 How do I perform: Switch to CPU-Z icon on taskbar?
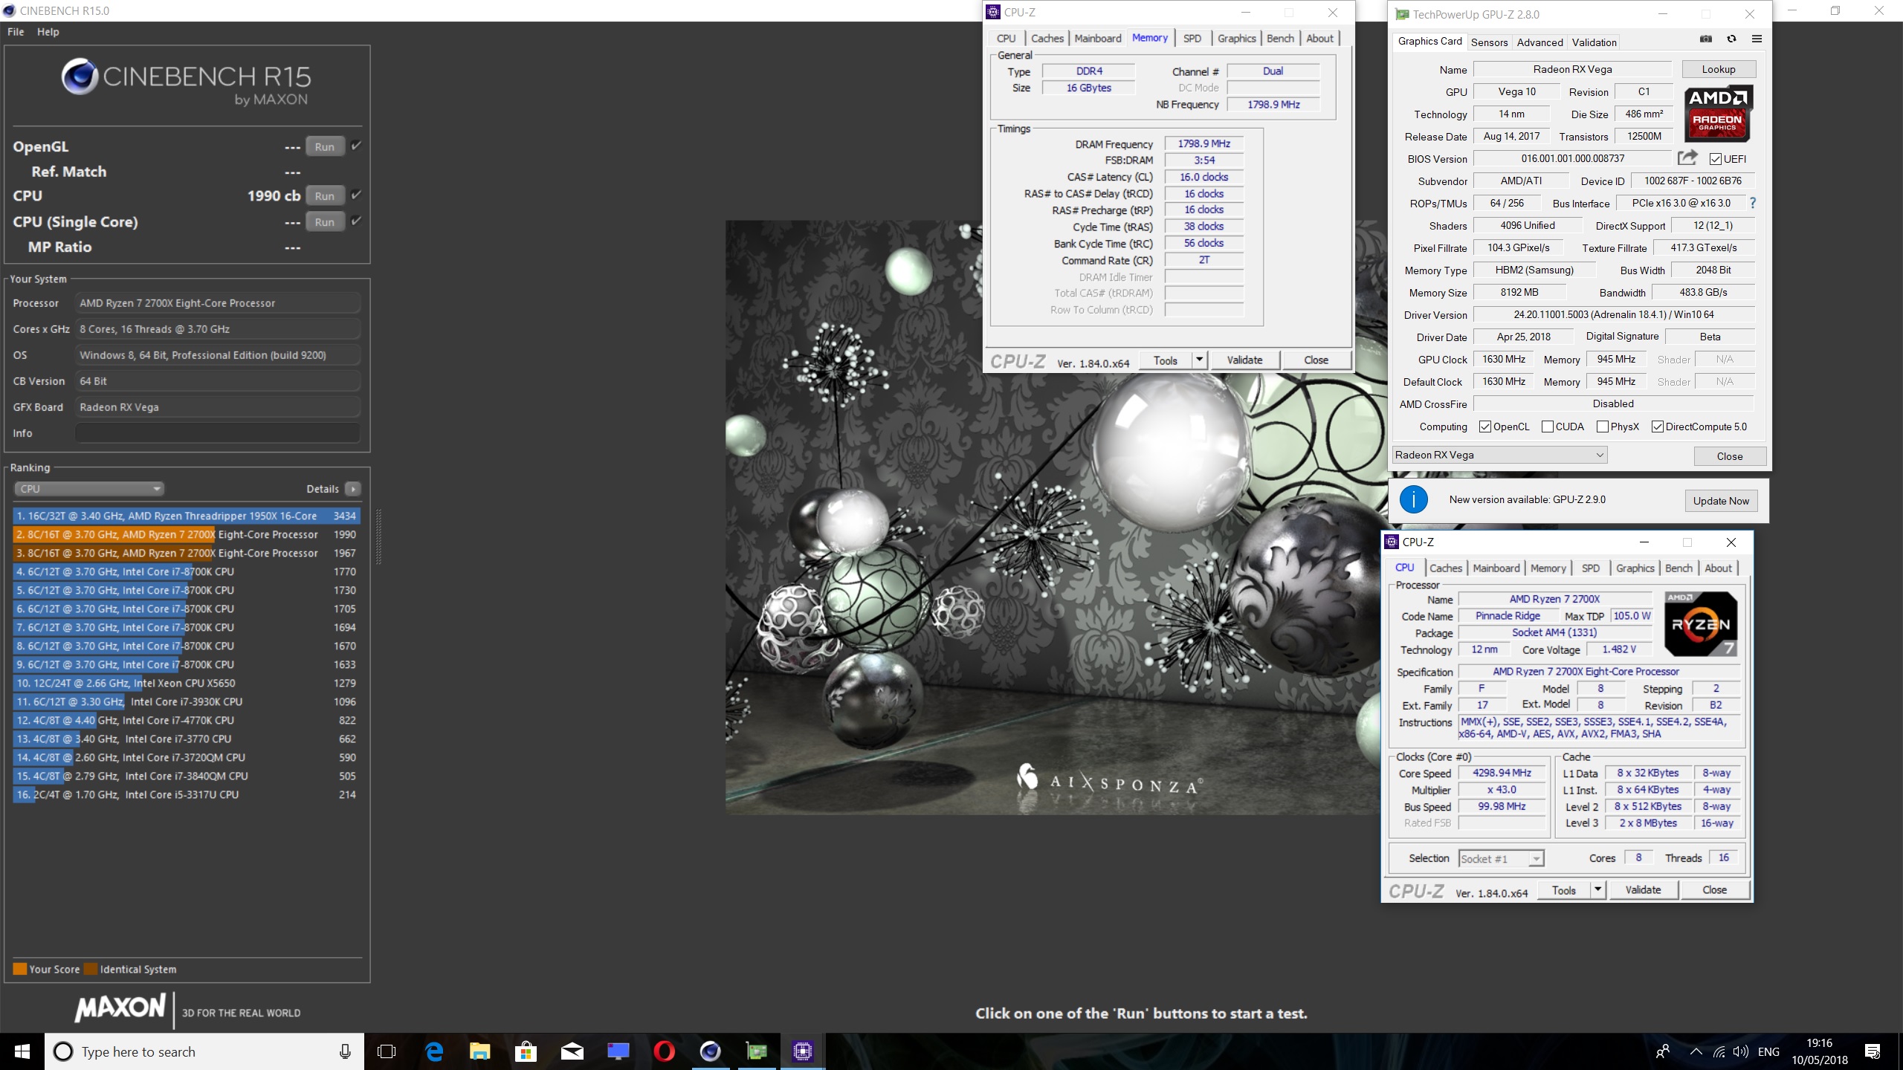[x=803, y=1051]
